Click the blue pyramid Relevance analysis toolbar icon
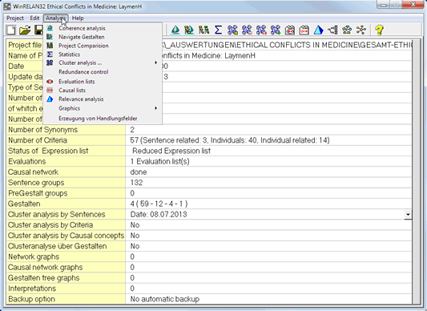This screenshot has width=427, height=311. point(318,30)
